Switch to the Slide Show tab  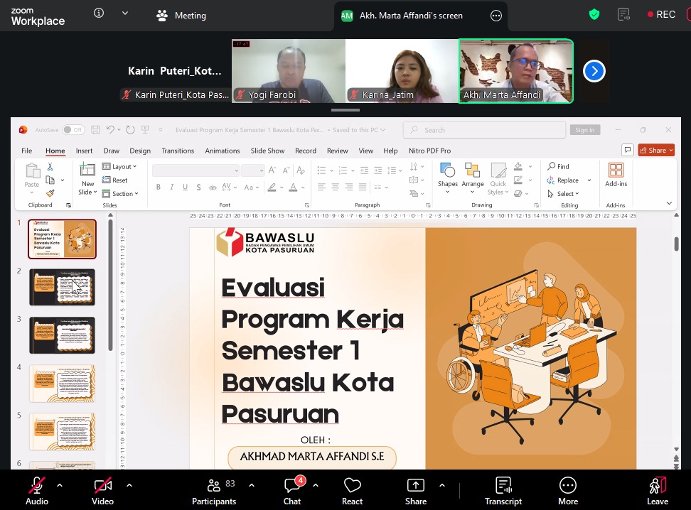[267, 151]
